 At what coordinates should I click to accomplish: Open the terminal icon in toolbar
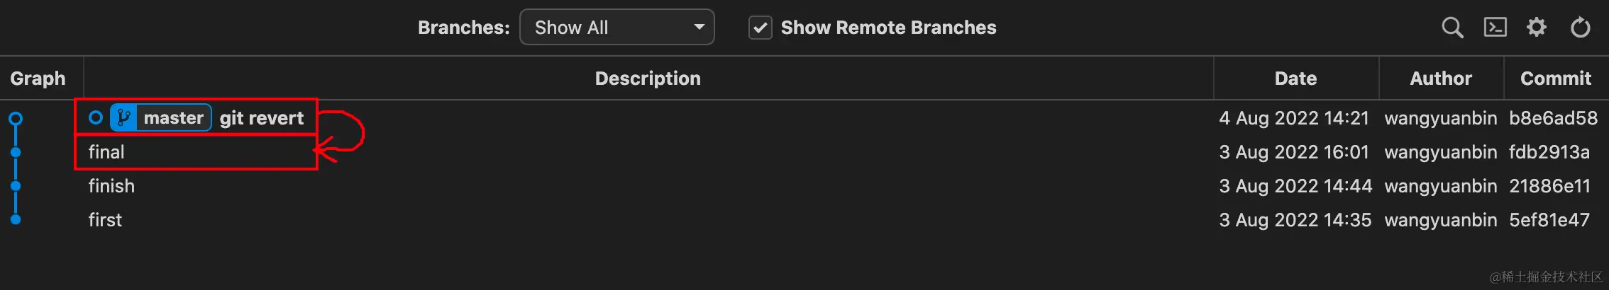[x=1495, y=28]
